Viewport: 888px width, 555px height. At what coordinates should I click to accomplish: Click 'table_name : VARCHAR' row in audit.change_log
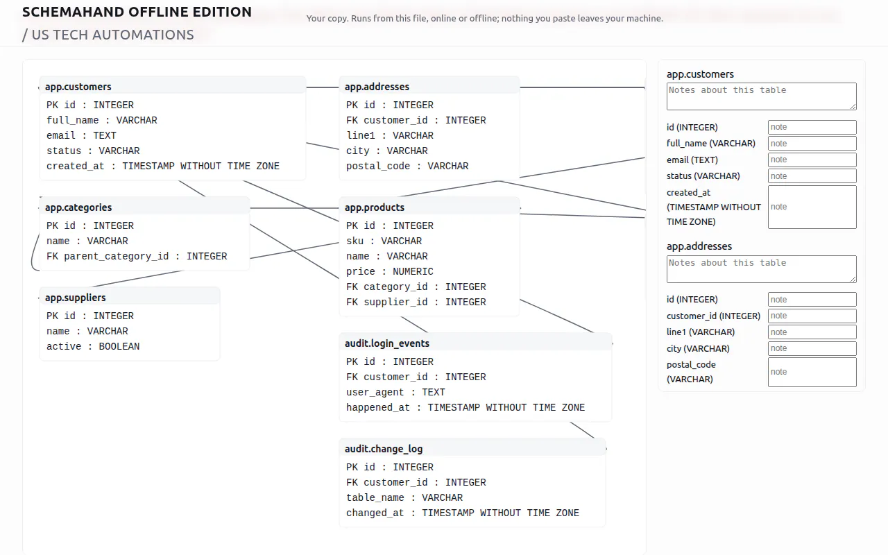[404, 497]
